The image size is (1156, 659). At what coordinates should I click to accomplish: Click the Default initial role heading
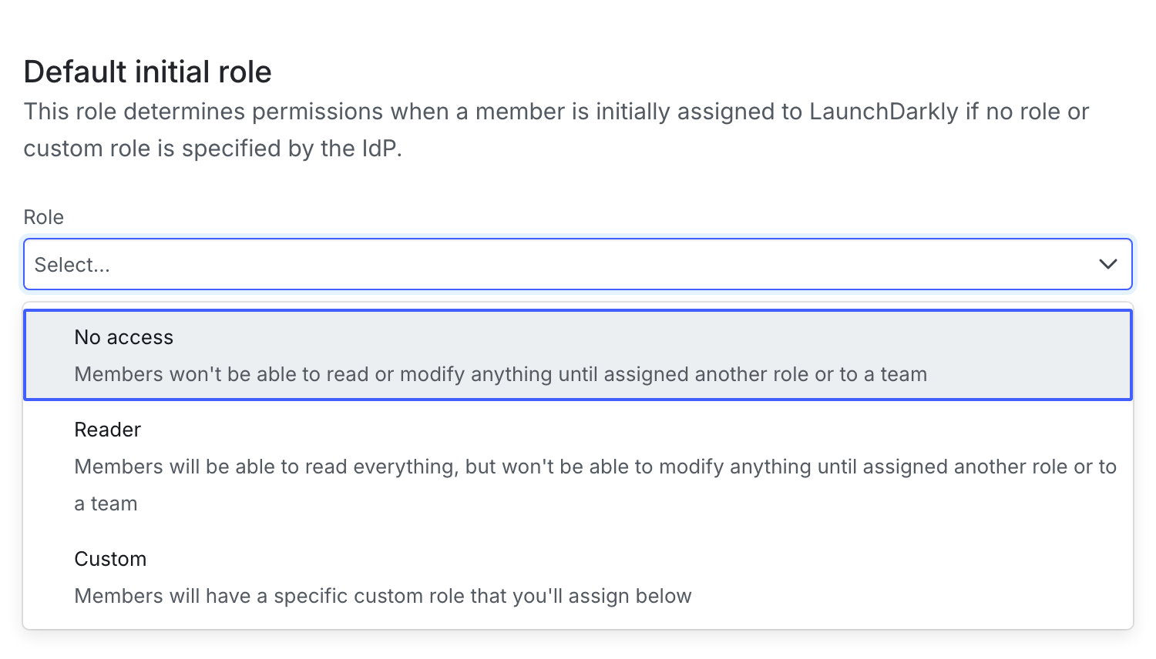[147, 72]
